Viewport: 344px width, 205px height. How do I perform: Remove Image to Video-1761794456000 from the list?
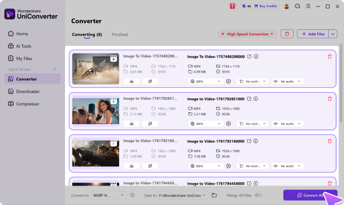(x=330, y=183)
